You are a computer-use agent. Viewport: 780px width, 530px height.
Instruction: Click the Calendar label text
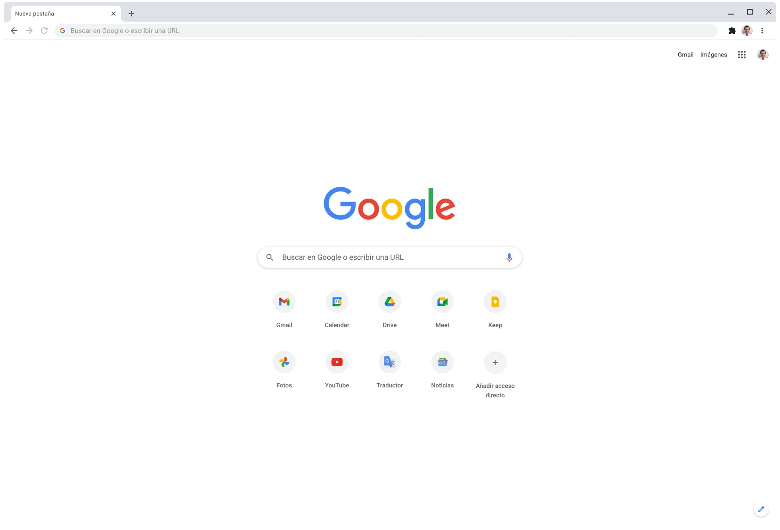click(x=337, y=325)
